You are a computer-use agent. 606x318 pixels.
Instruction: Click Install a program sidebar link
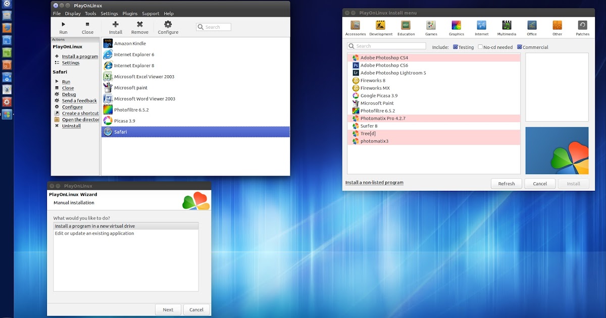click(x=80, y=57)
